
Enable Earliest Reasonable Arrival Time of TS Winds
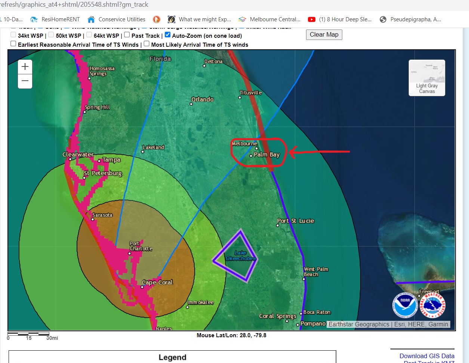13,44
